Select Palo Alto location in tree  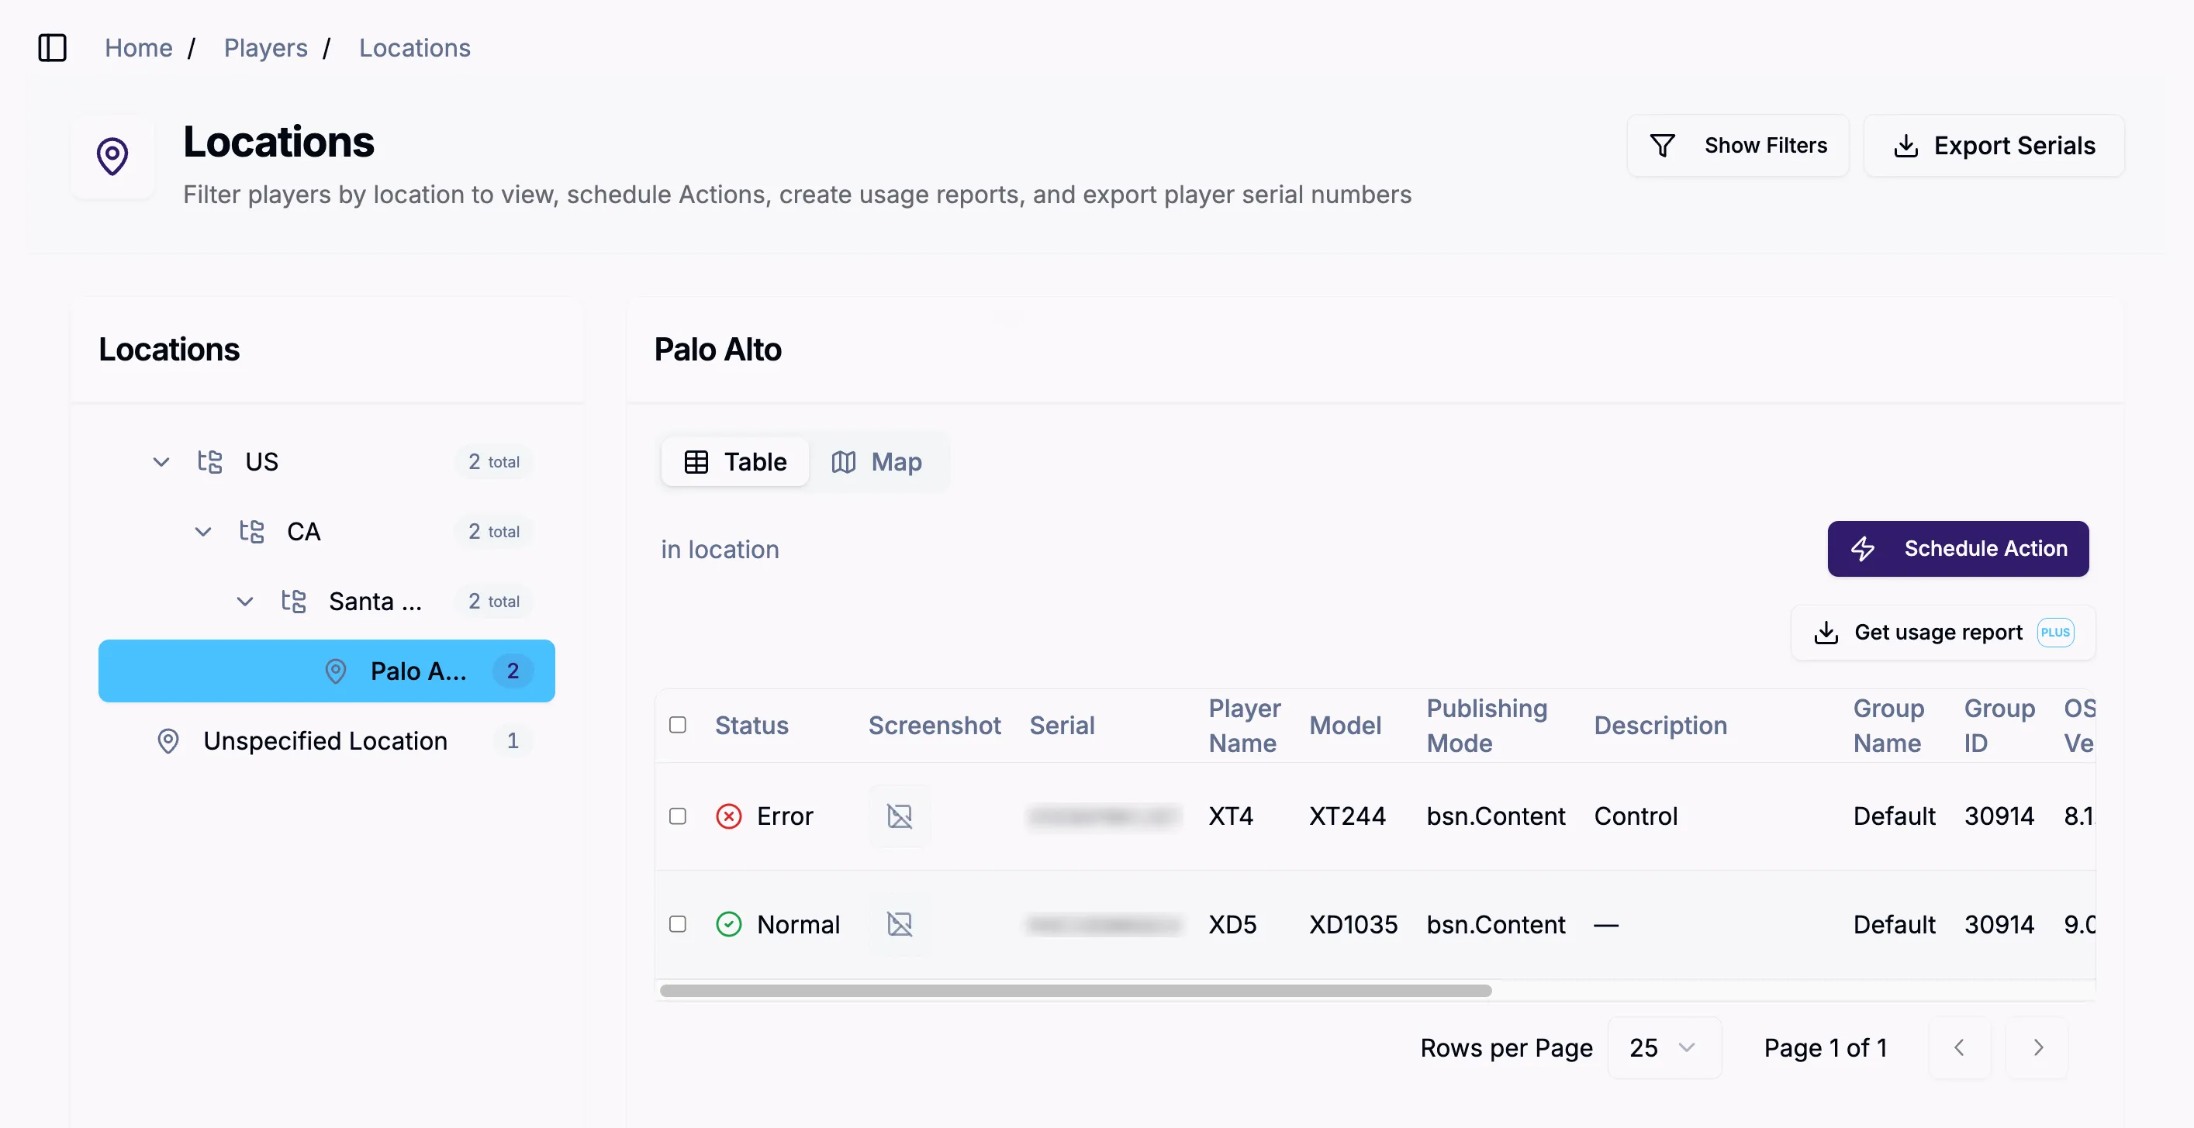(327, 671)
